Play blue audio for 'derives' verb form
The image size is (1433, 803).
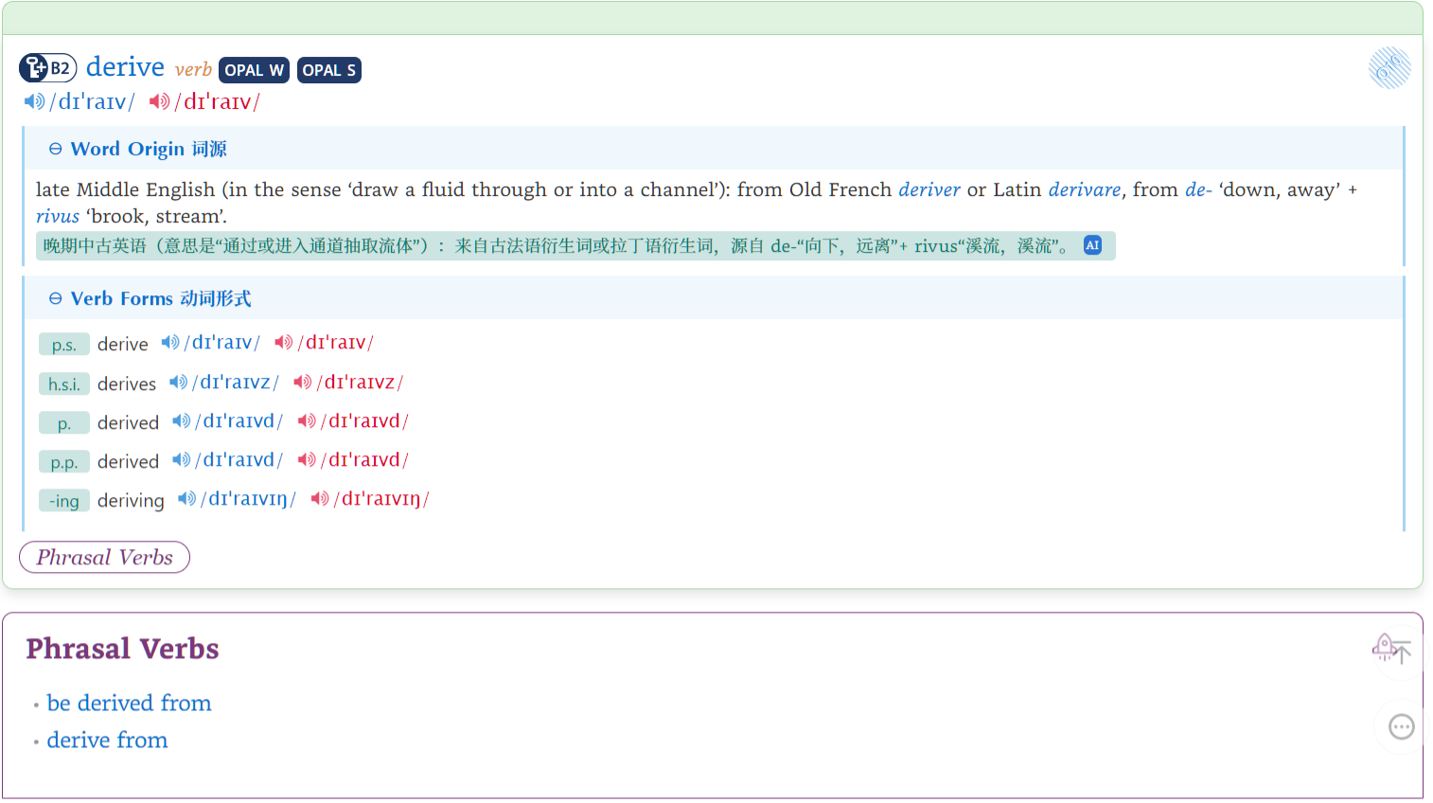178,383
